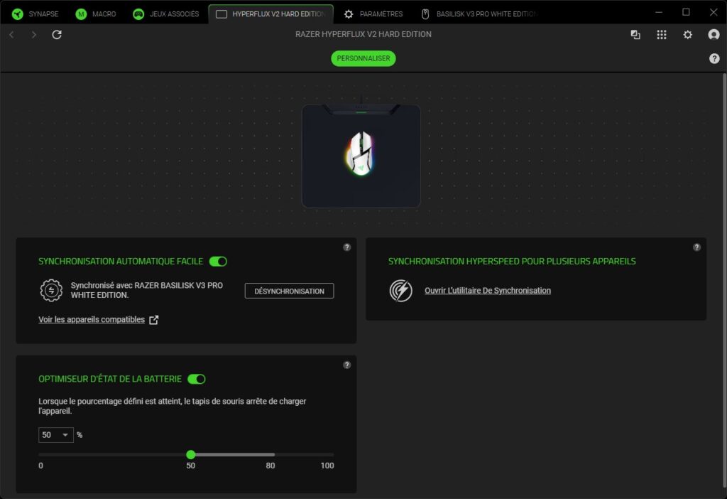
Task: Click the Personnaliser button
Action: (x=363, y=58)
